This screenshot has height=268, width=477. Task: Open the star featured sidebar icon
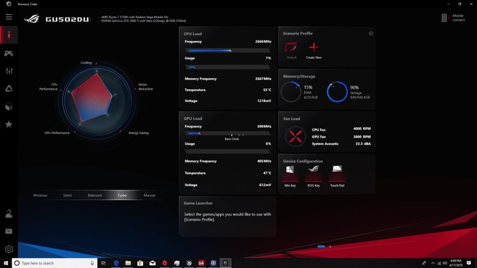(9, 124)
